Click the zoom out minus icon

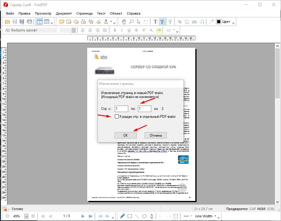point(7,216)
